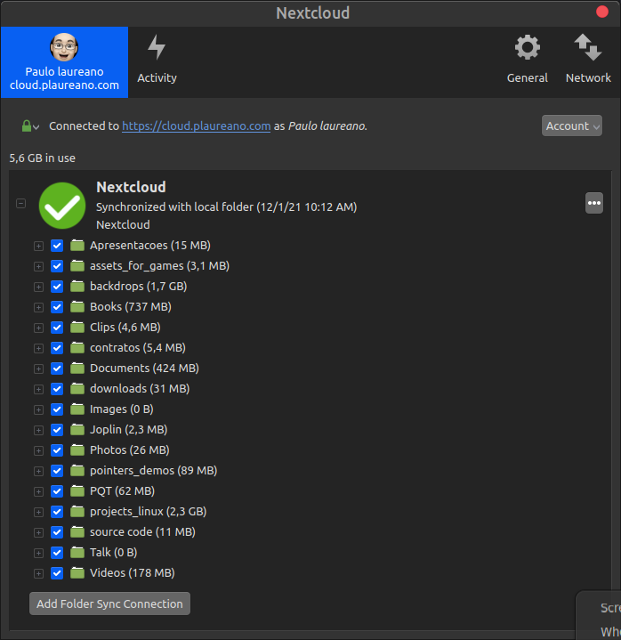
Task: Click the Books folder icon
Action: [x=77, y=306]
